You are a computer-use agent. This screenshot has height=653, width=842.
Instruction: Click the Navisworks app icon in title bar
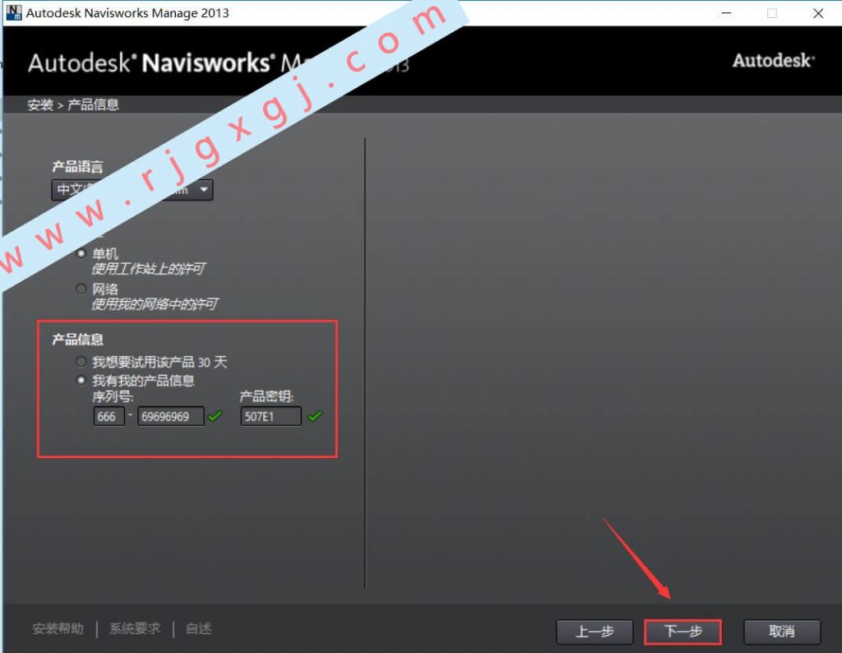click(x=14, y=12)
